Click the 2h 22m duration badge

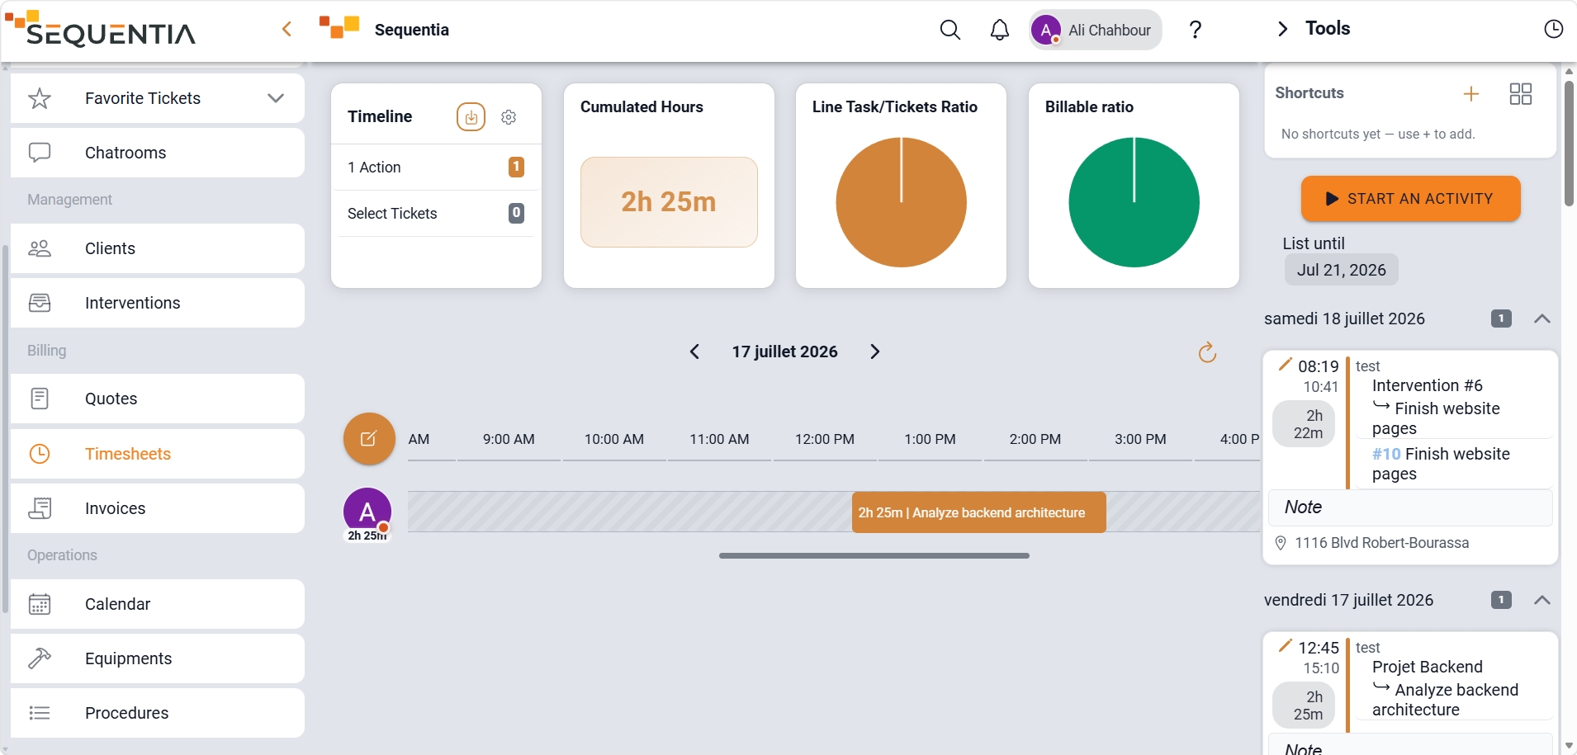pyautogui.click(x=1304, y=424)
